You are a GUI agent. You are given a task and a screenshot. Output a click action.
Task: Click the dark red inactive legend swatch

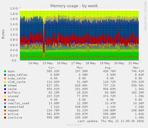(5, 118)
